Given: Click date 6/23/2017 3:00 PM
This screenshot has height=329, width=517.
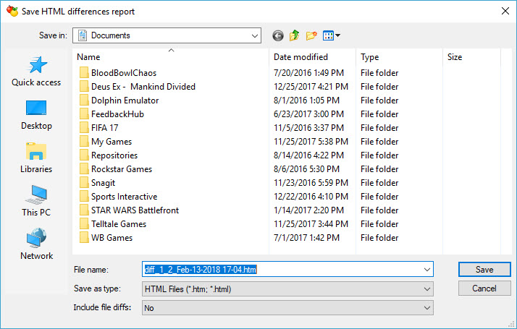Looking at the screenshot, I should coord(309,114).
